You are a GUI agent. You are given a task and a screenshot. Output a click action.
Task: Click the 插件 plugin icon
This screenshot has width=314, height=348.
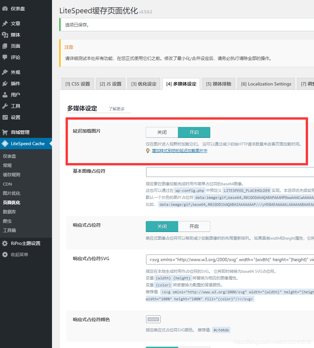5,84
